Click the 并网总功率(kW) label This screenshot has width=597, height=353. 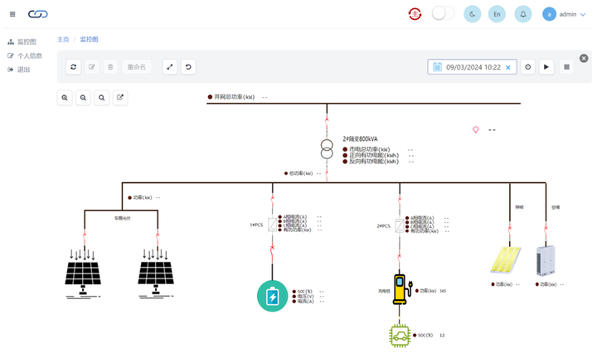pos(234,97)
